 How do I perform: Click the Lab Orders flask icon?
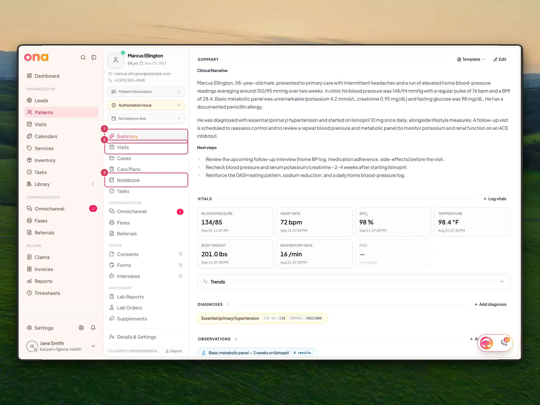pos(112,308)
